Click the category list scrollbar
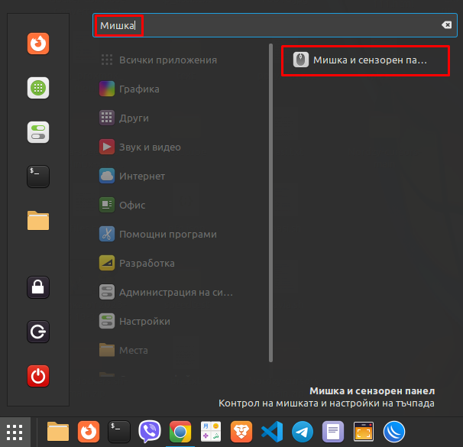 click(270, 202)
